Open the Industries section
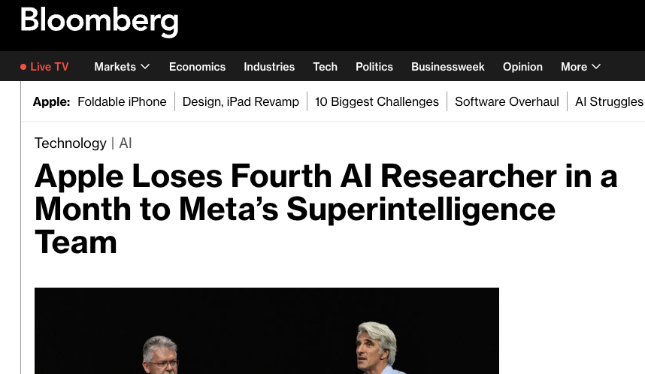This screenshot has height=374, width=645. [x=269, y=67]
